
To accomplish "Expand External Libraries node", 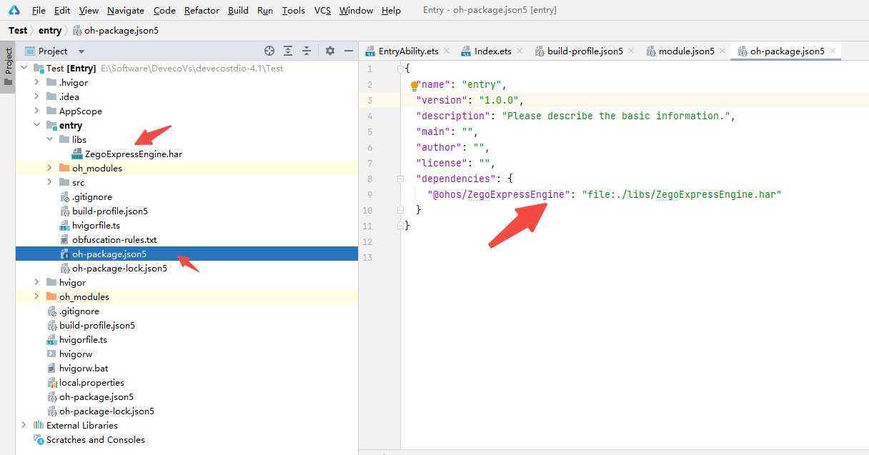I will pos(24,426).
